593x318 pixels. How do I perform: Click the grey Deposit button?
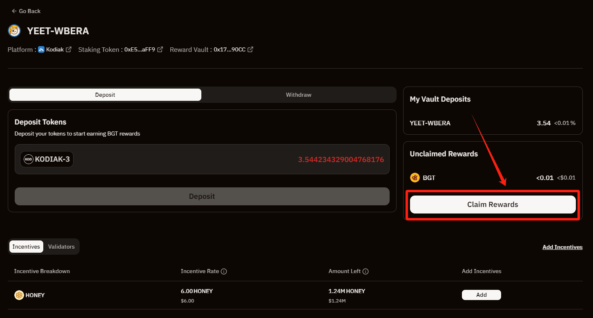click(202, 196)
